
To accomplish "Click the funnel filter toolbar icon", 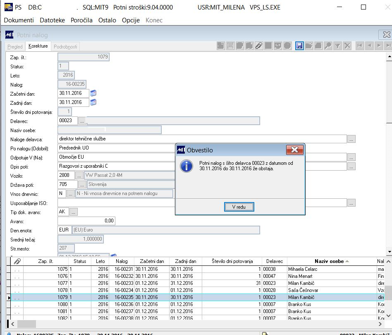I will (338, 46).
